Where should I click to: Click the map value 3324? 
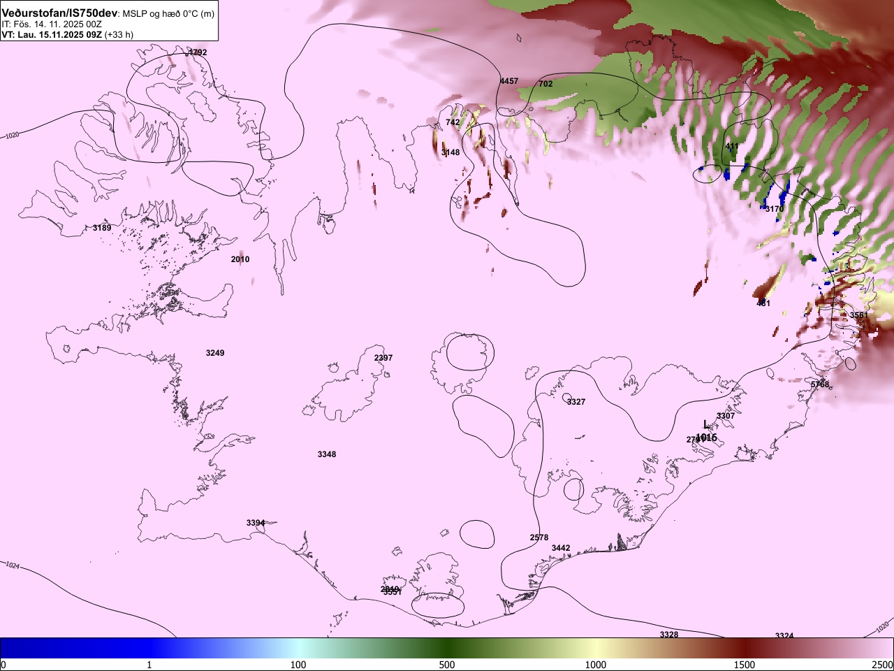784,635
